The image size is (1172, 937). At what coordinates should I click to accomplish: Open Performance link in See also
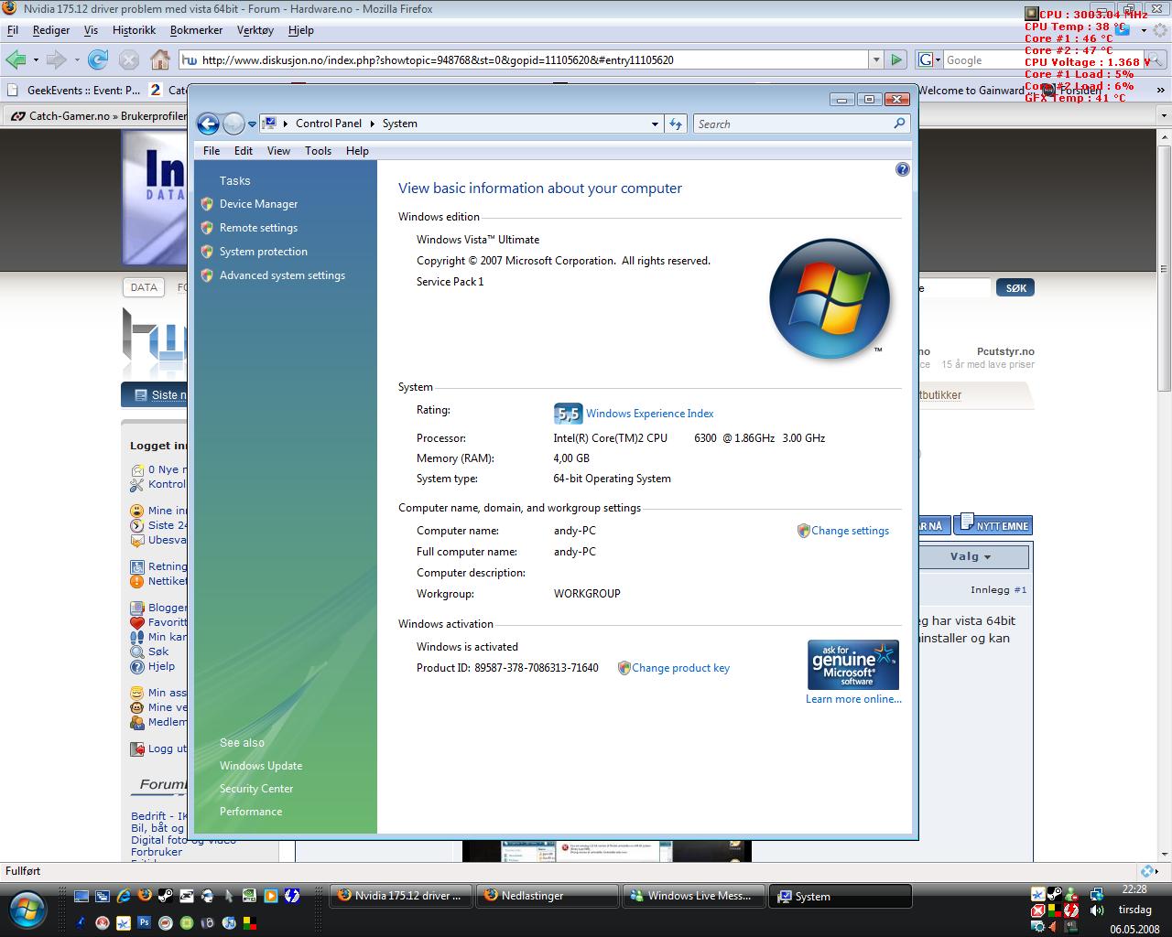(251, 812)
